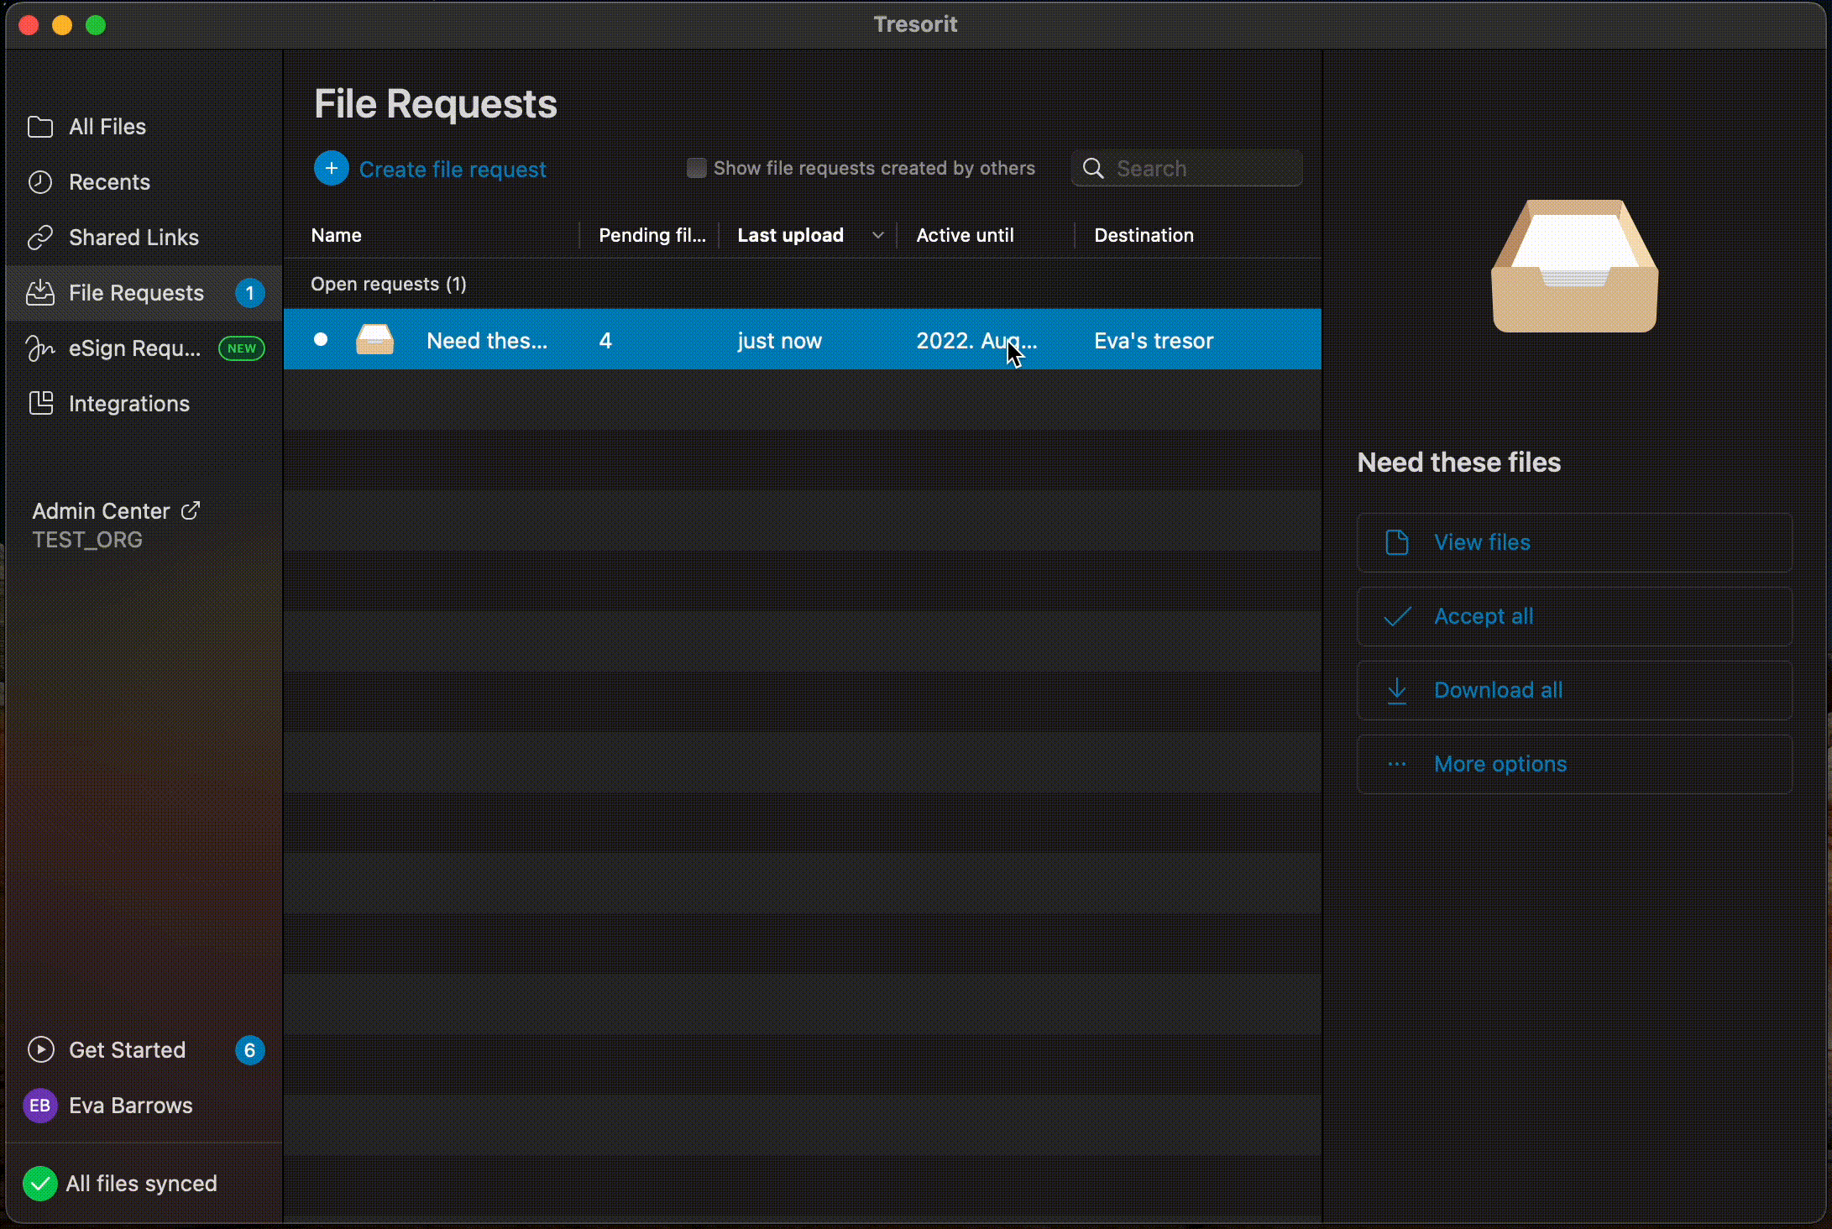Toggle the Last upload sort arrow

point(878,235)
